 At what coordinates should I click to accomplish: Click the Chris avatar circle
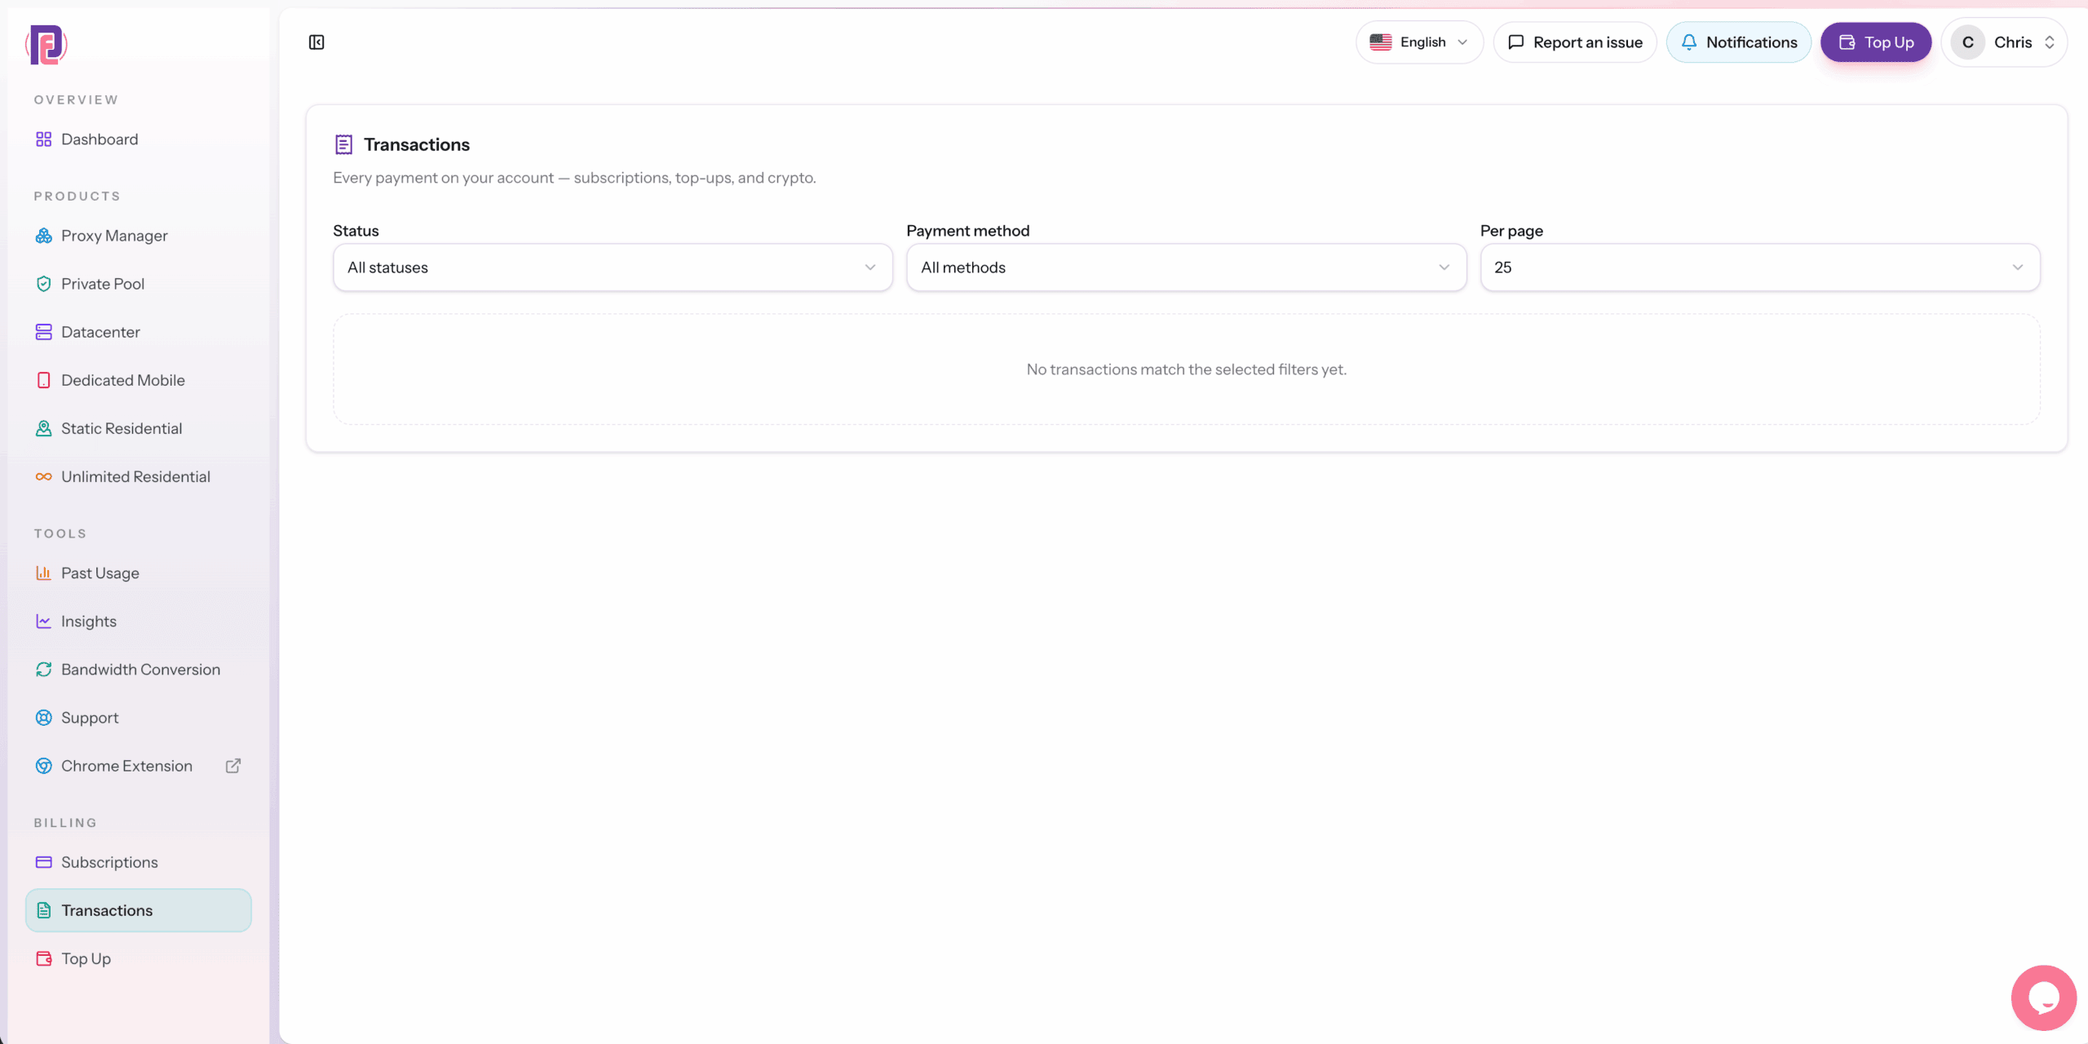tap(1968, 42)
